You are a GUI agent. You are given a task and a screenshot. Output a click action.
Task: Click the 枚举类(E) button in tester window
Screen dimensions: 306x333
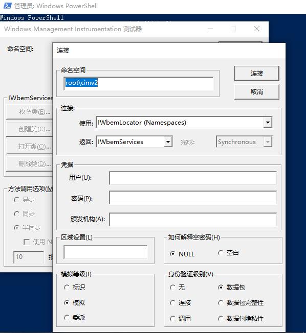(x=29, y=112)
